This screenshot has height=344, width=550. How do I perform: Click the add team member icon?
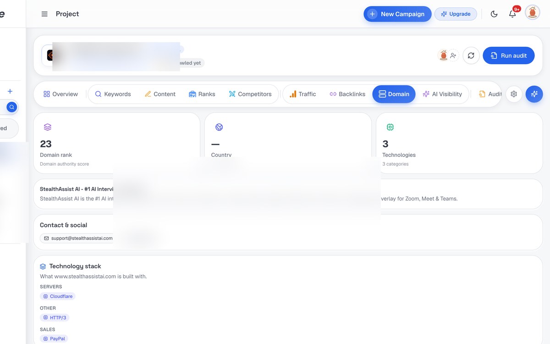coord(453,55)
